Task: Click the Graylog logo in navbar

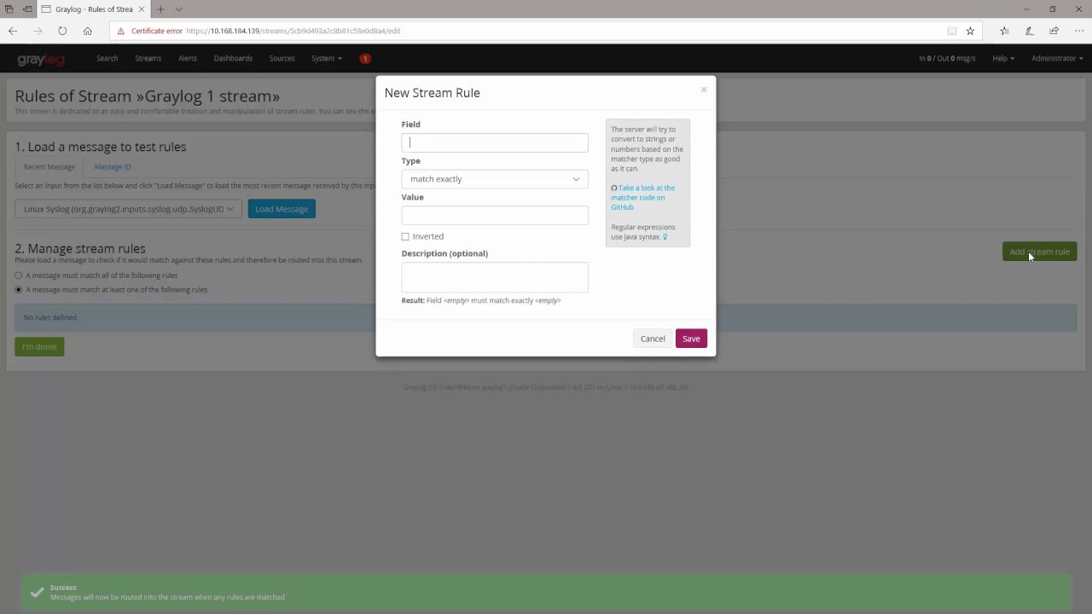Action: click(41, 59)
